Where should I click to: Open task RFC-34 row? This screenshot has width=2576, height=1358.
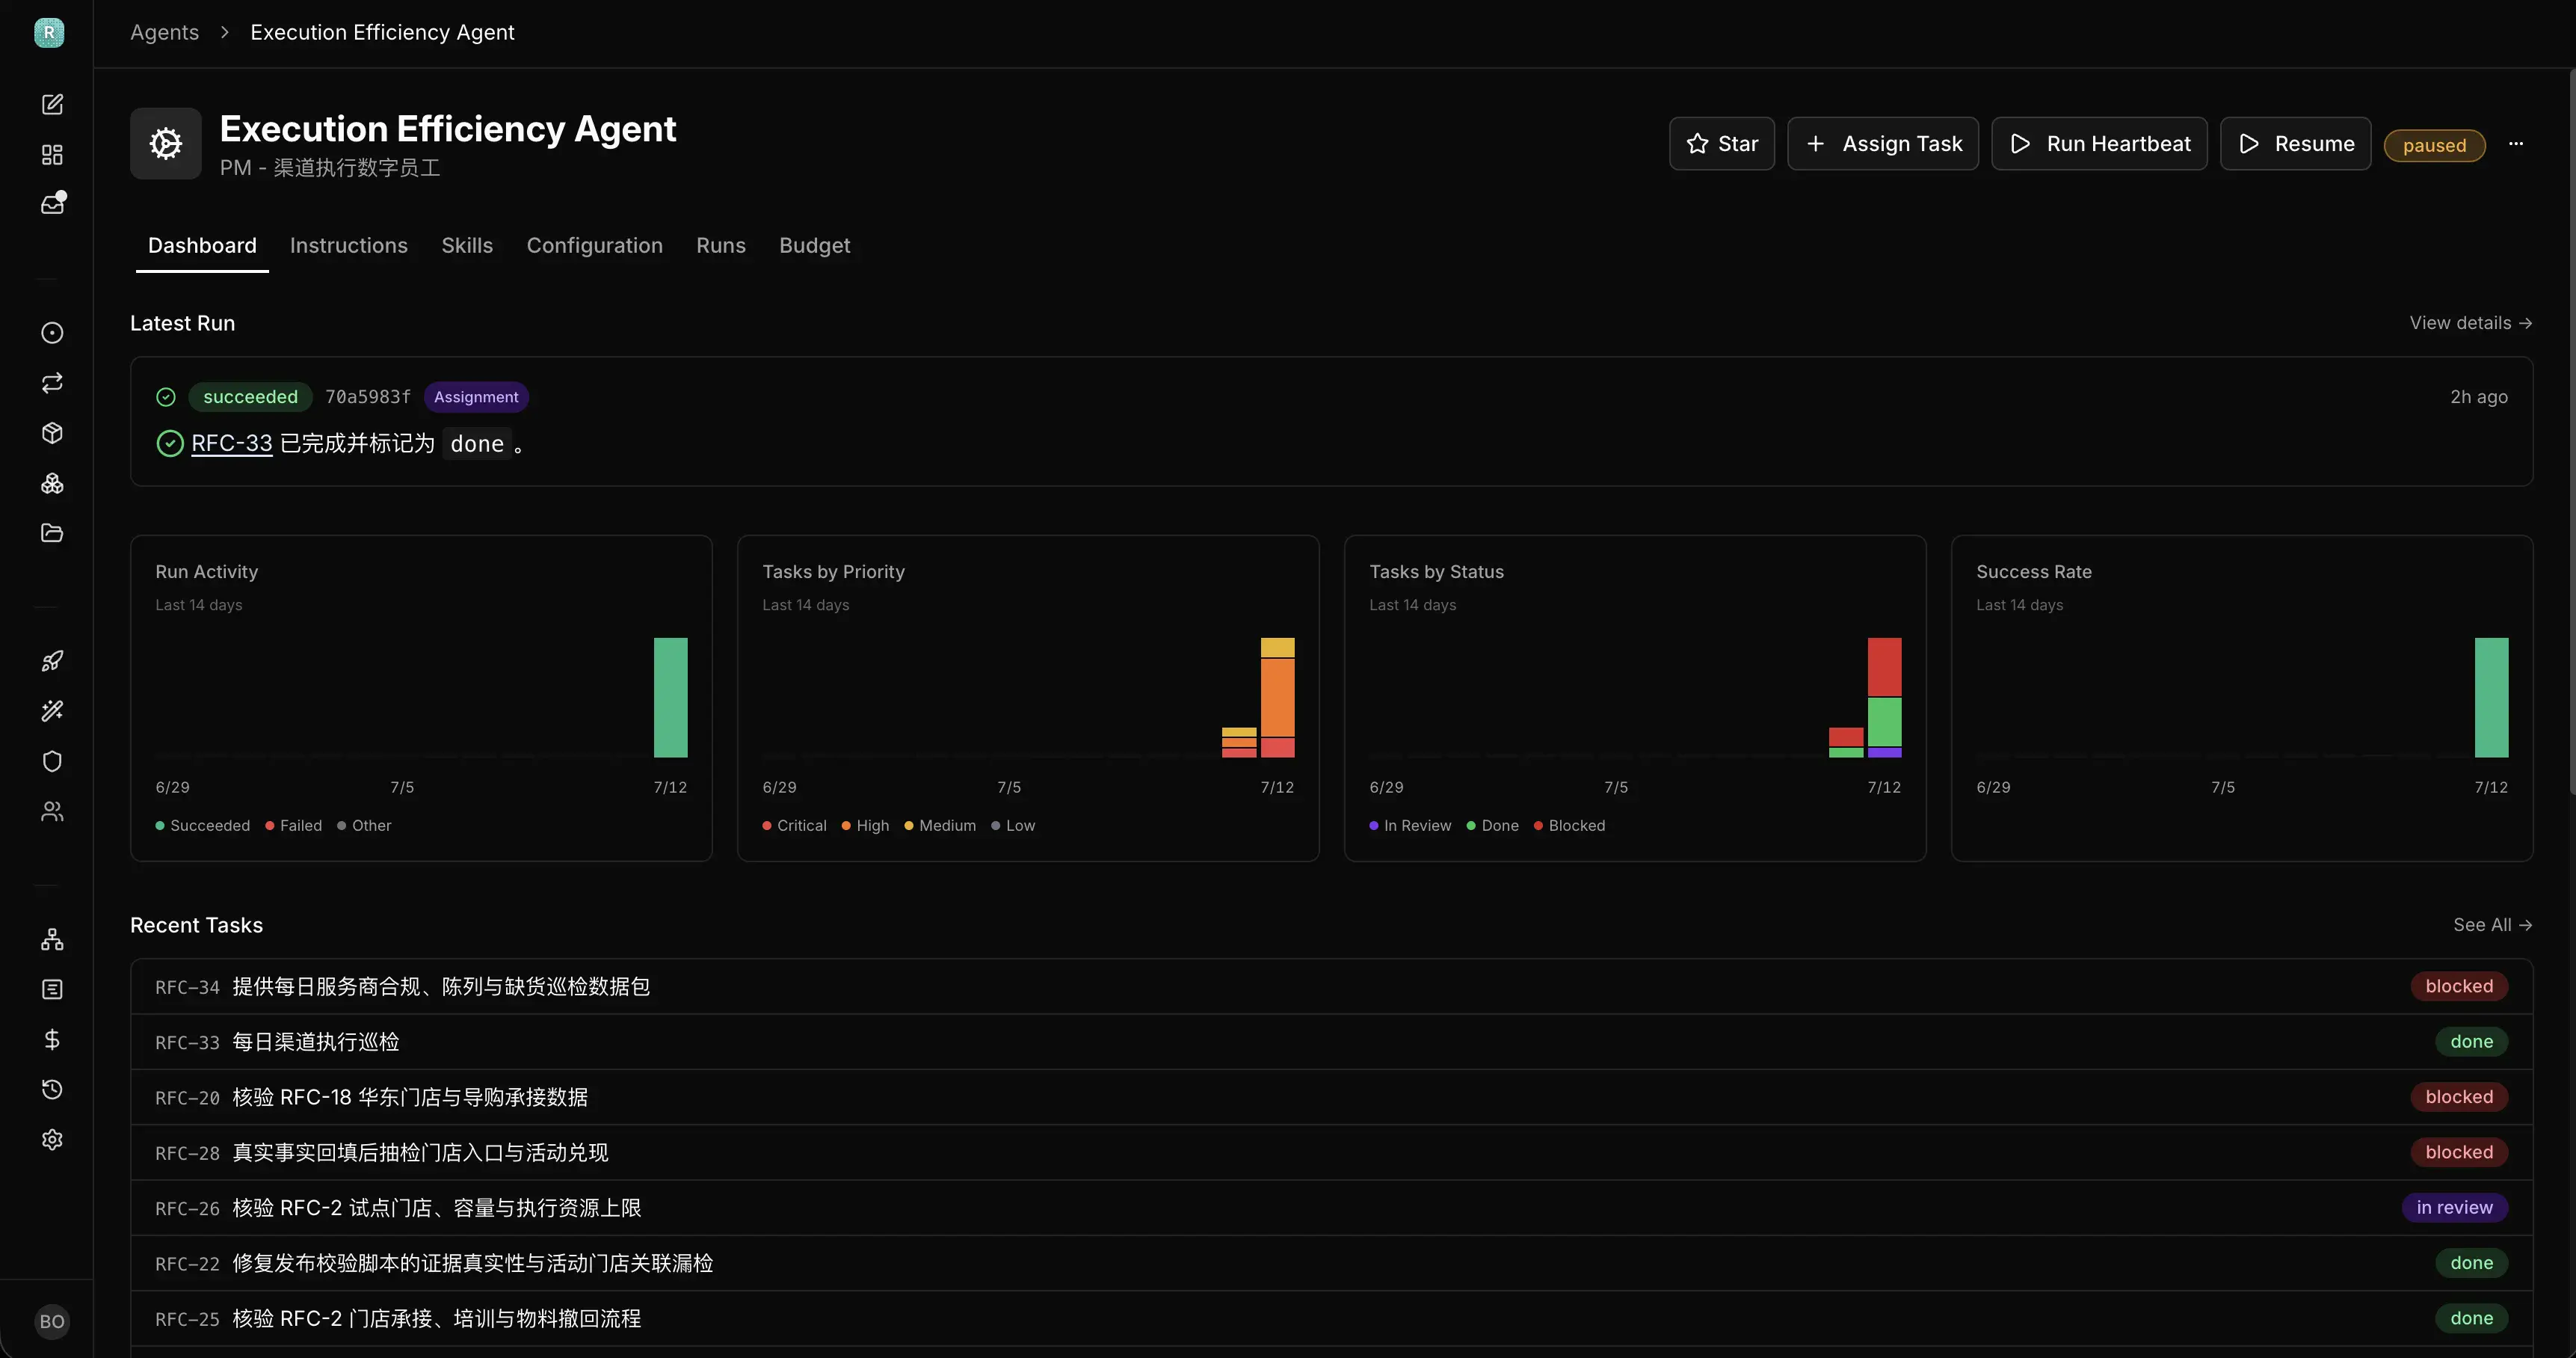pos(1331,987)
